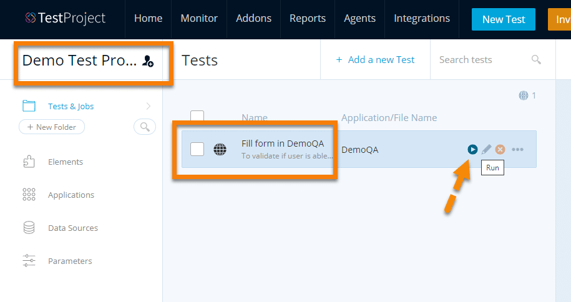Open the Applications section

71,195
